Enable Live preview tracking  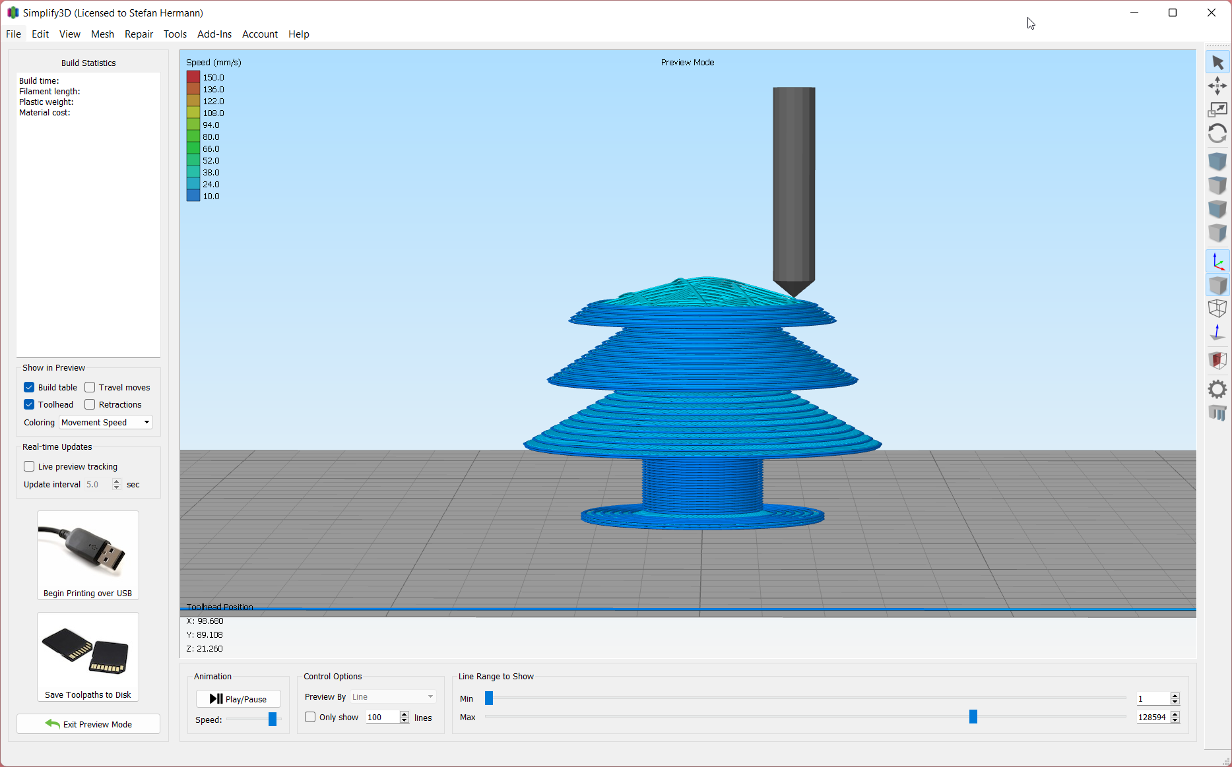[x=29, y=466]
